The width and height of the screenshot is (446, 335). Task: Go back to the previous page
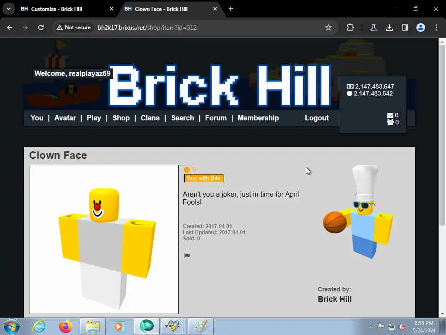click(10, 27)
